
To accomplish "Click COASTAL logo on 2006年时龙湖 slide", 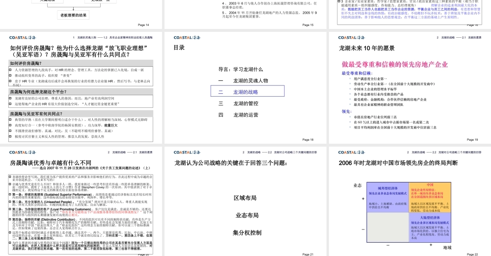I will tap(352, 153).
